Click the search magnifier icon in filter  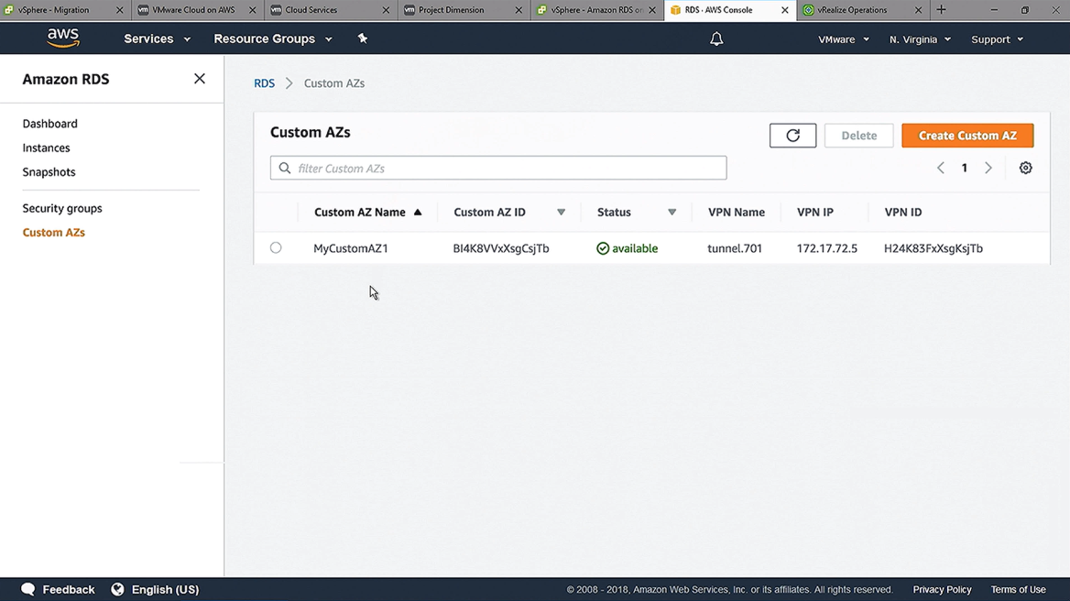pos(285,168)
